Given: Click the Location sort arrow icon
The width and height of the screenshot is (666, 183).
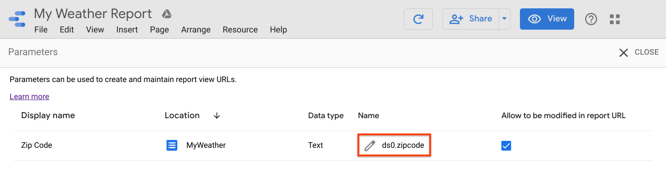Looking at the screenshot, I should click(217, 116).
